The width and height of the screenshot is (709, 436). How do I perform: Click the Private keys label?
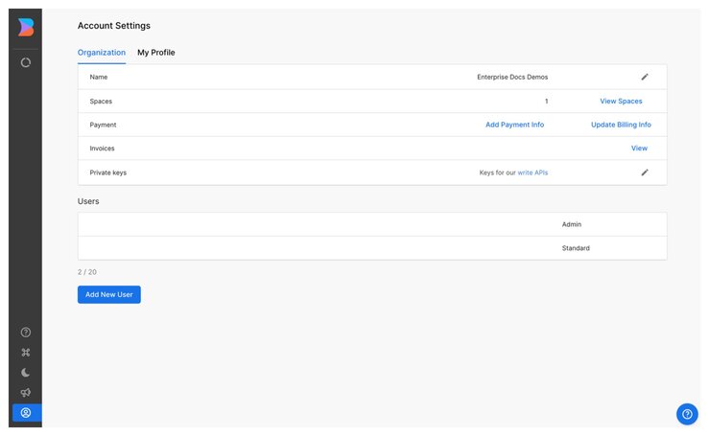[x=108, y=172]
